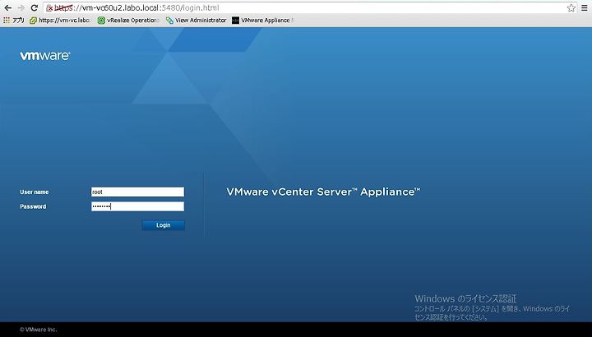Open the View Administrator bookmark
This screenshot has width=592, height=337.
coord(196,21)
